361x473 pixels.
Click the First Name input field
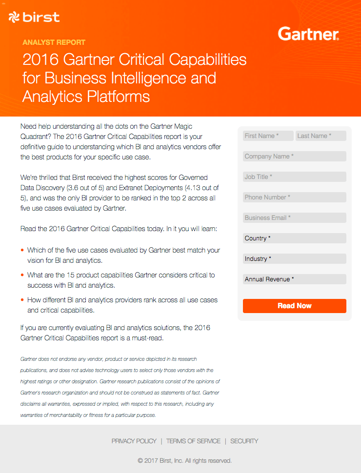(267, 136)
